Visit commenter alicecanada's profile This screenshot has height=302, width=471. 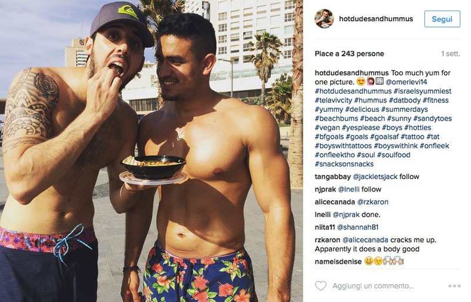tap(335, 202)
